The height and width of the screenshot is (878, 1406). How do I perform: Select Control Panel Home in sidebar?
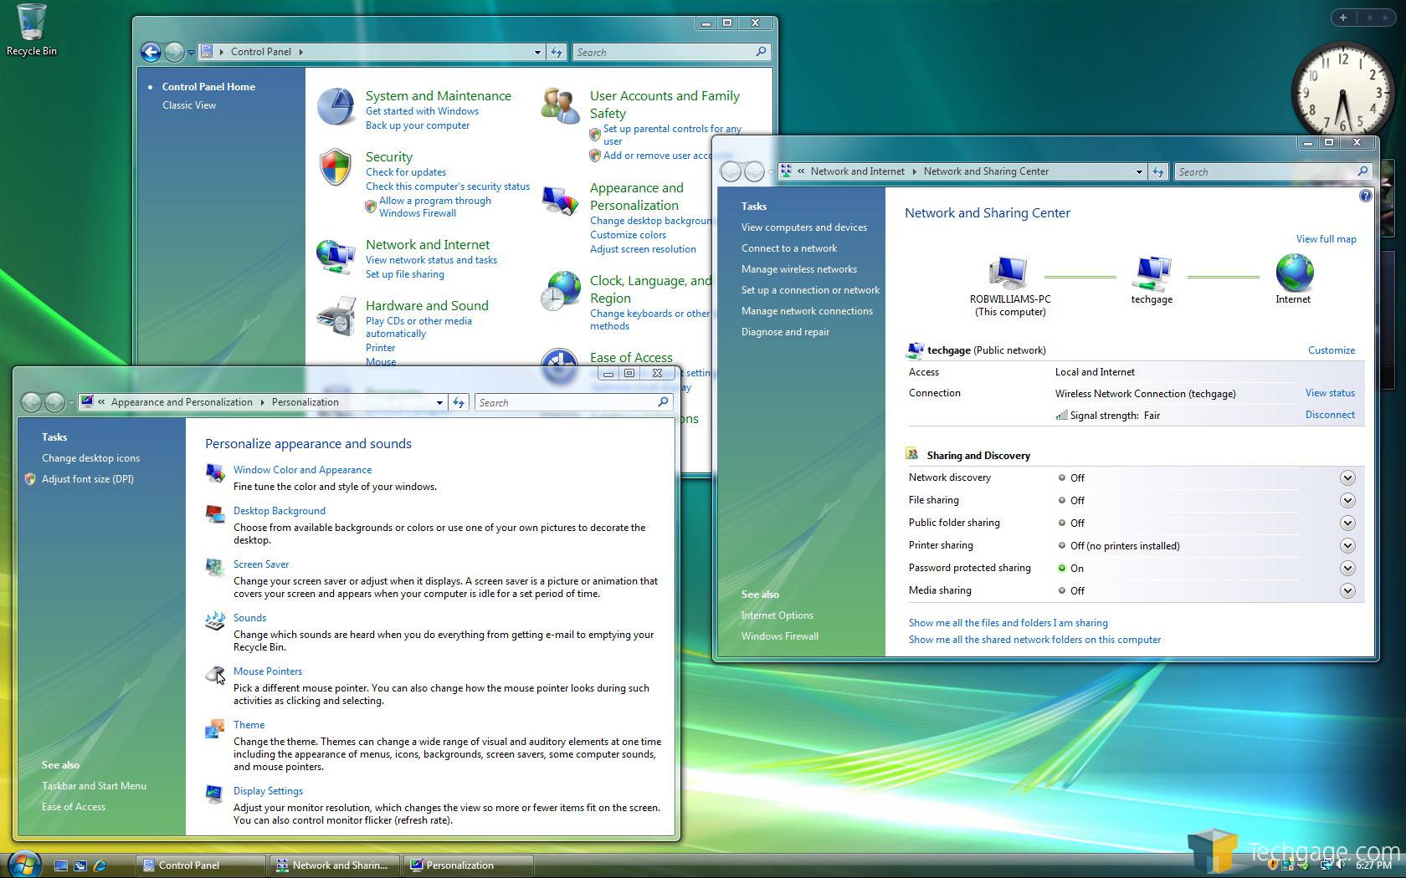tap(208, 87)
